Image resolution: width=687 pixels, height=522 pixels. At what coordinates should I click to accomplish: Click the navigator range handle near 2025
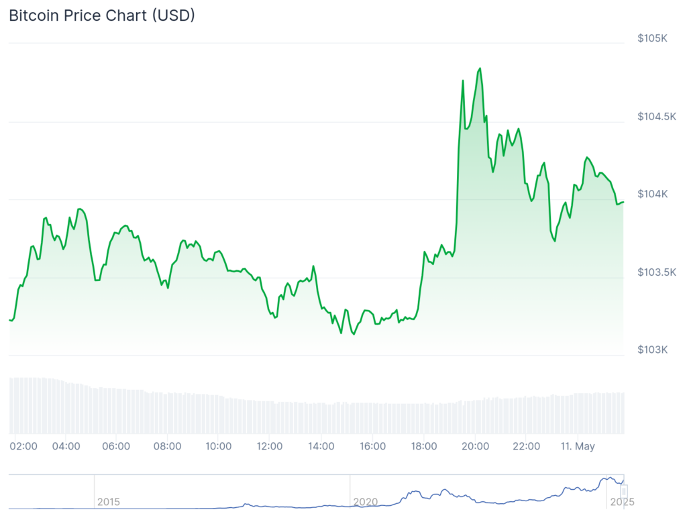624,490
